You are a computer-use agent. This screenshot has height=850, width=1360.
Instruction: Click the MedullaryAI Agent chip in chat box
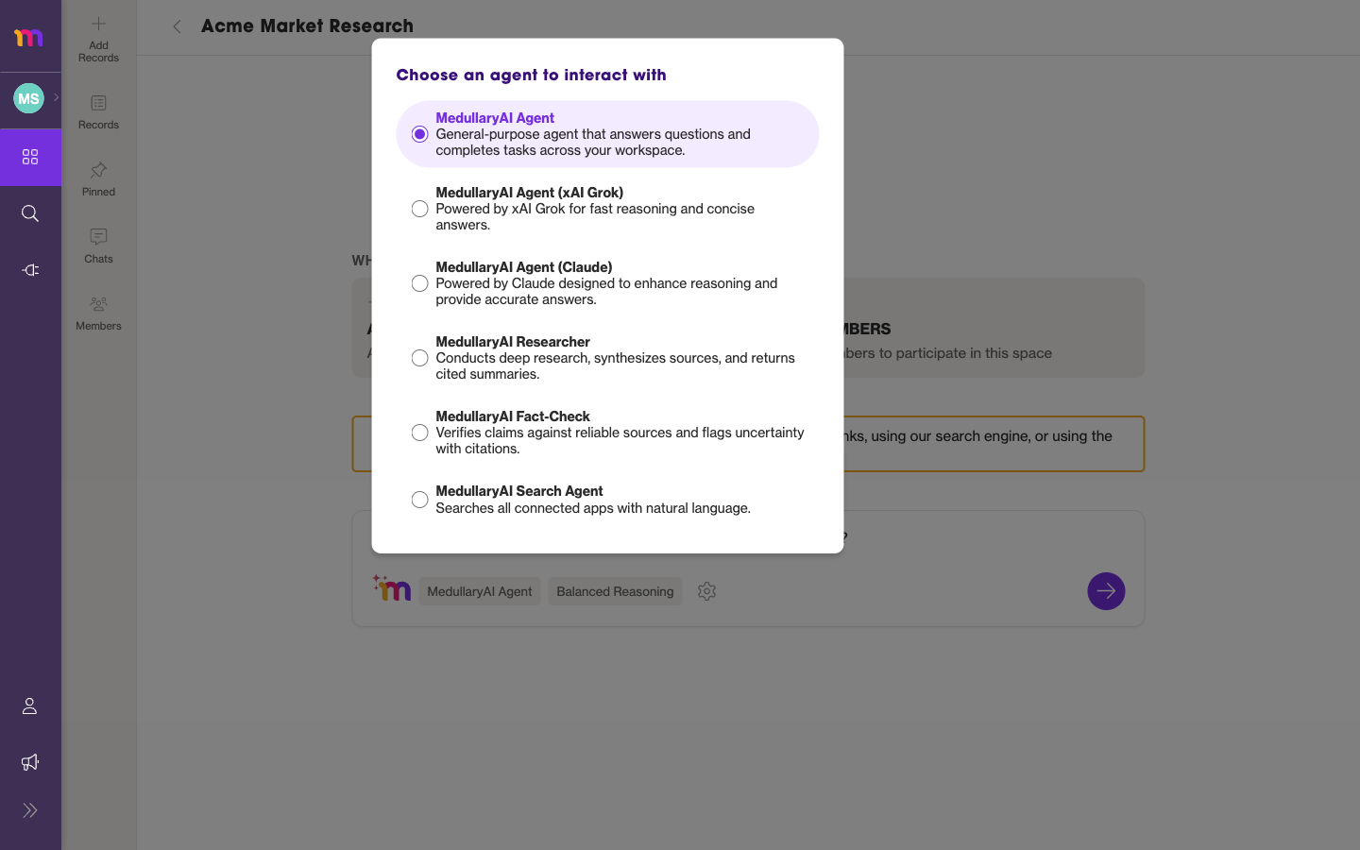coord(480,591)
